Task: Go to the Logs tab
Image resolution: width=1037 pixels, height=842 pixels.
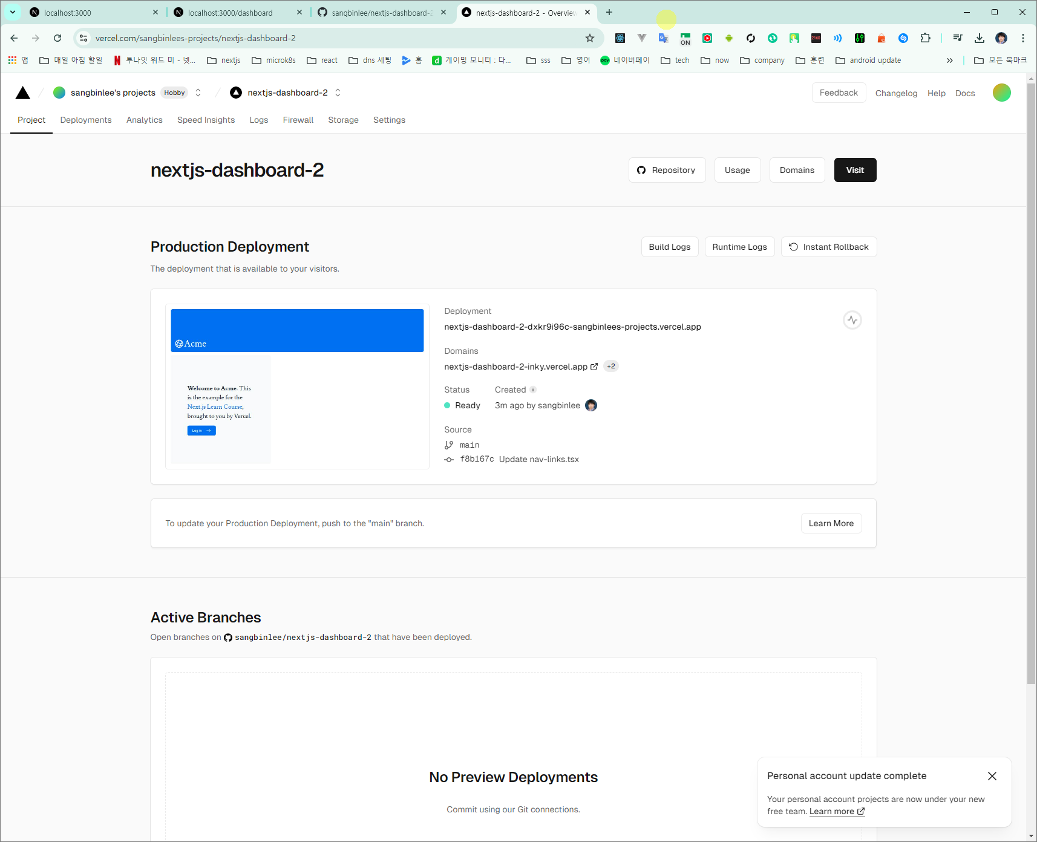Action: click(x=259, y=120)
